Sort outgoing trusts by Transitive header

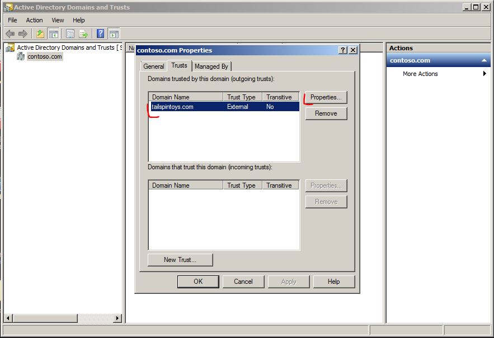(281, 97)
